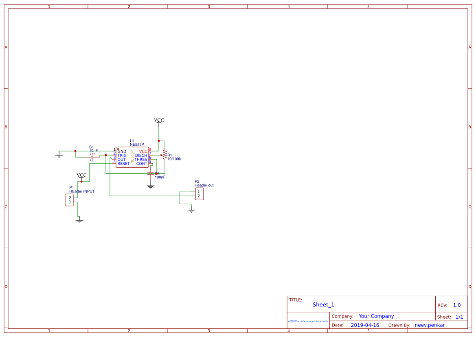The image size is (476, 337).
Task: Click the neev.penkar drawn-by name
Action: (430, 325)
